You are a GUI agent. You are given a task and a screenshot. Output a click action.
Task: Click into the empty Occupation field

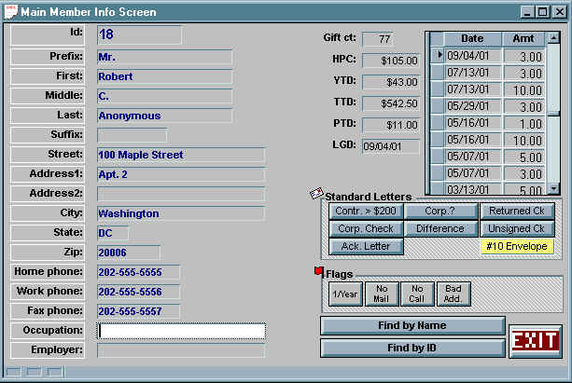coord(181,331)
